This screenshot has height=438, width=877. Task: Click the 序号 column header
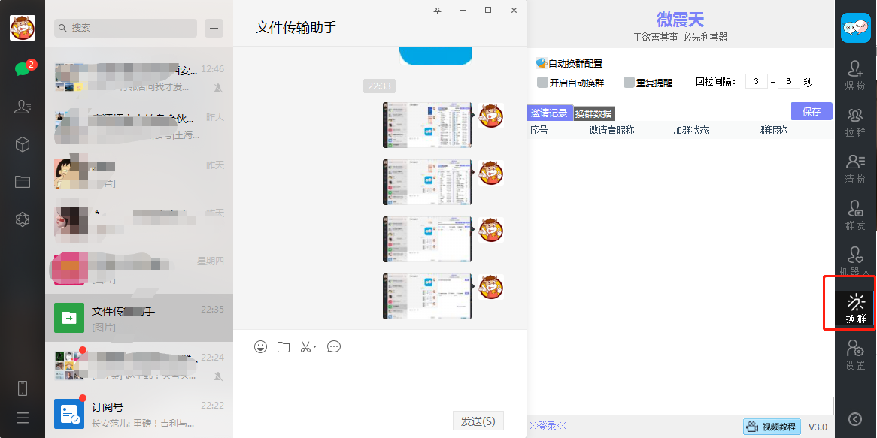539,130
